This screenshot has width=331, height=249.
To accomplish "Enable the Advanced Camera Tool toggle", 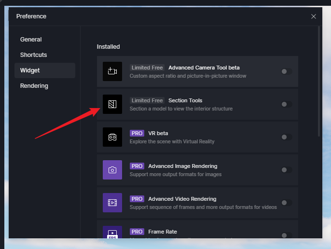I will tap(286, 71).
